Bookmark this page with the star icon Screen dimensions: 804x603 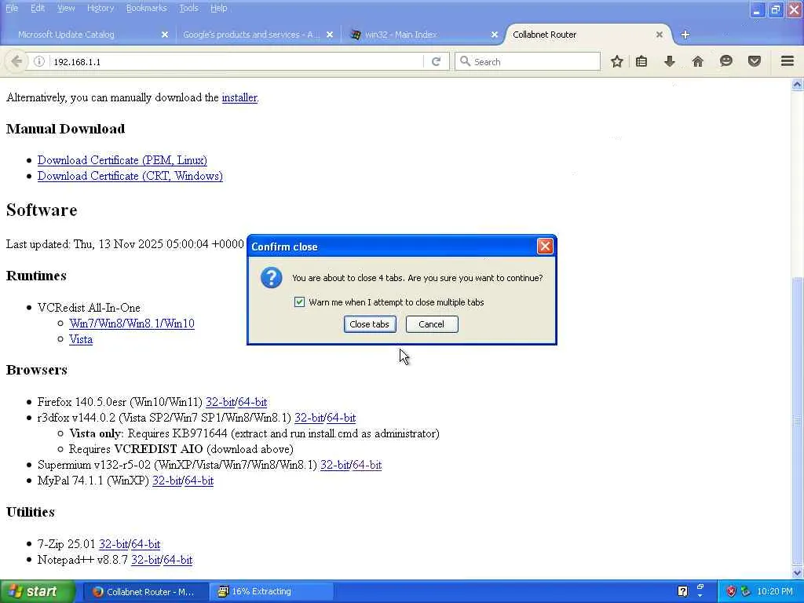coord(617,61)
